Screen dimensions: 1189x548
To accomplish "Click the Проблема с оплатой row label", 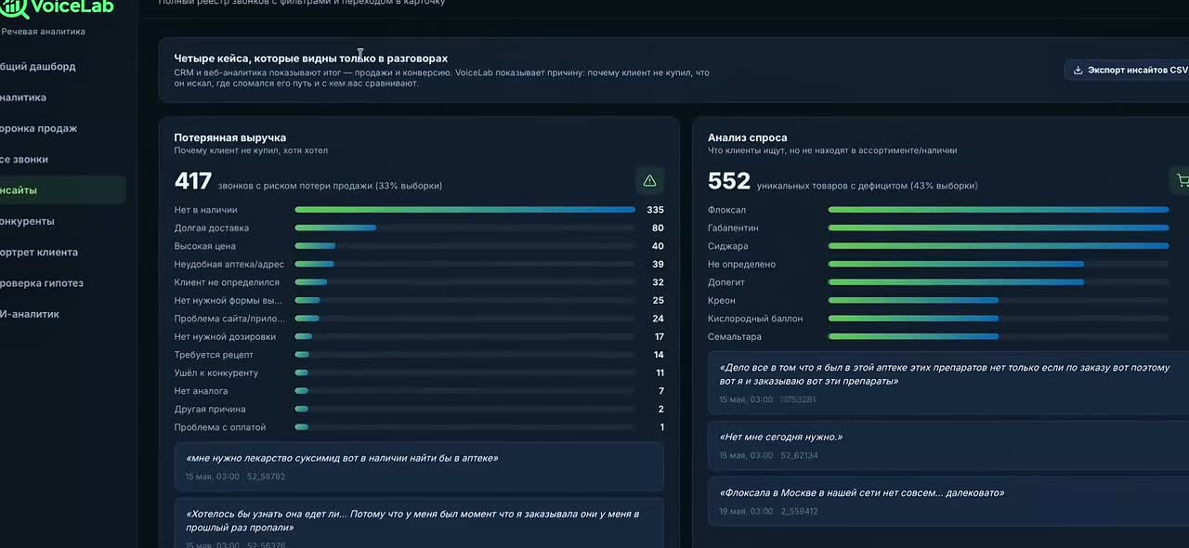I will 220,427.
